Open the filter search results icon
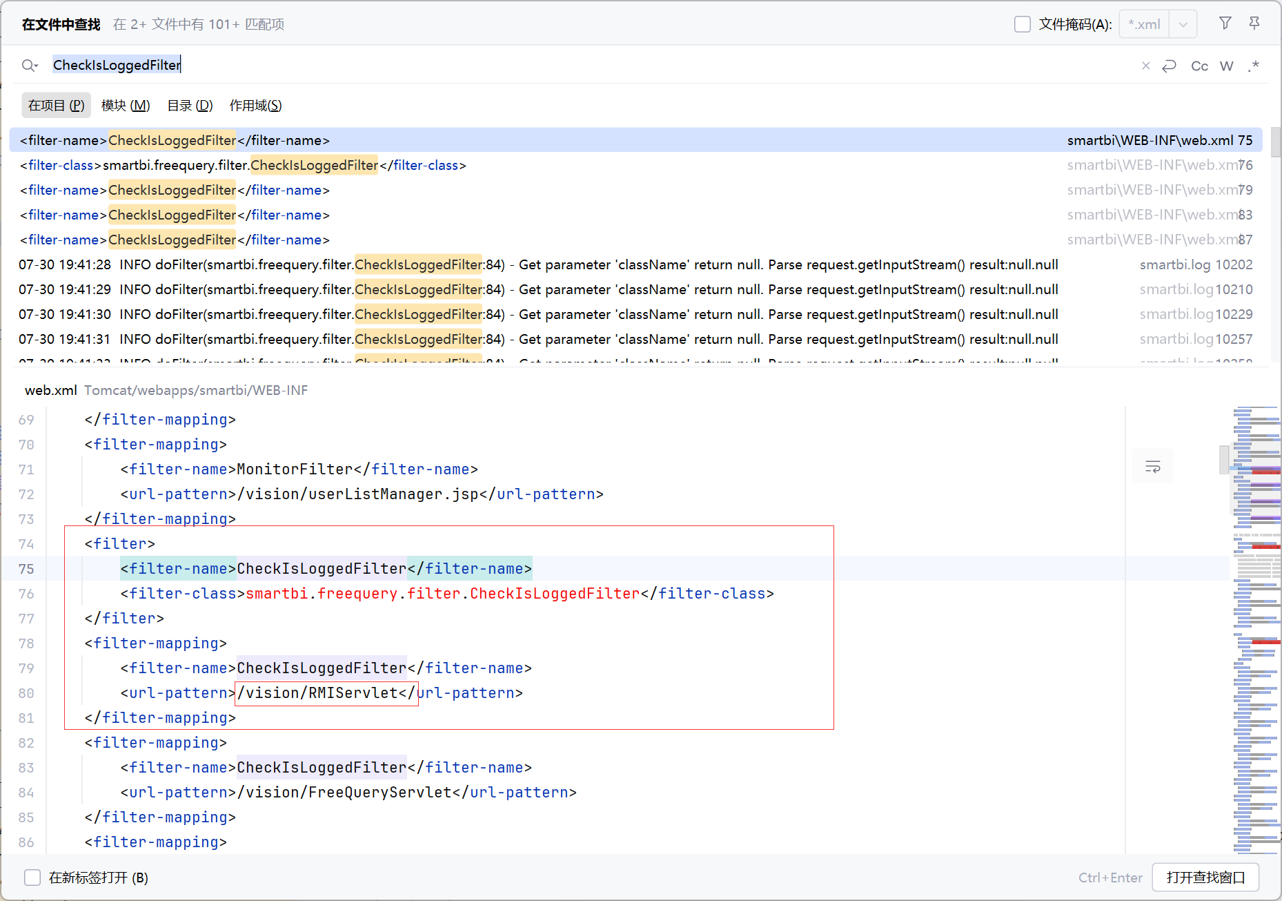Screen dimensions: 1282x901 pos(1225,23)
